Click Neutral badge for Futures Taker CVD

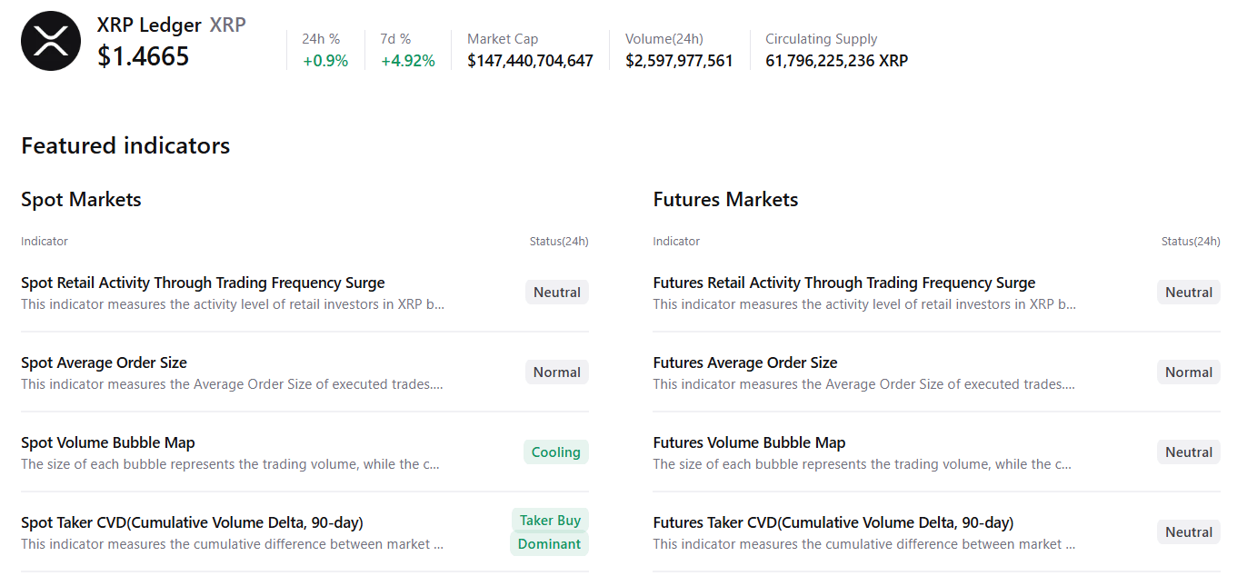(x=1189, y=532)
